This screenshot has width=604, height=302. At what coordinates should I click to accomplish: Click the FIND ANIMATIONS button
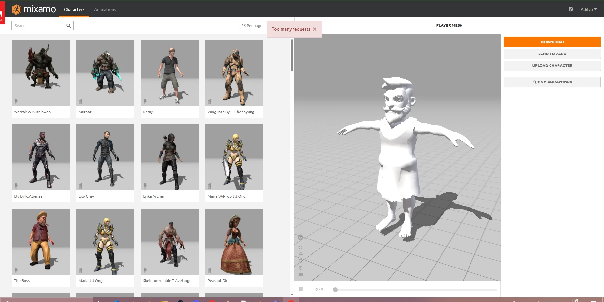click(552, 82)
